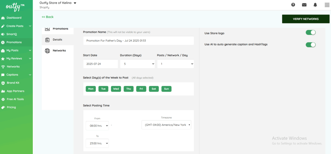The height and width of the screenshot is (154, 331).
Task: Open Dashboard from the sidebar
Action: pos(14,18)
